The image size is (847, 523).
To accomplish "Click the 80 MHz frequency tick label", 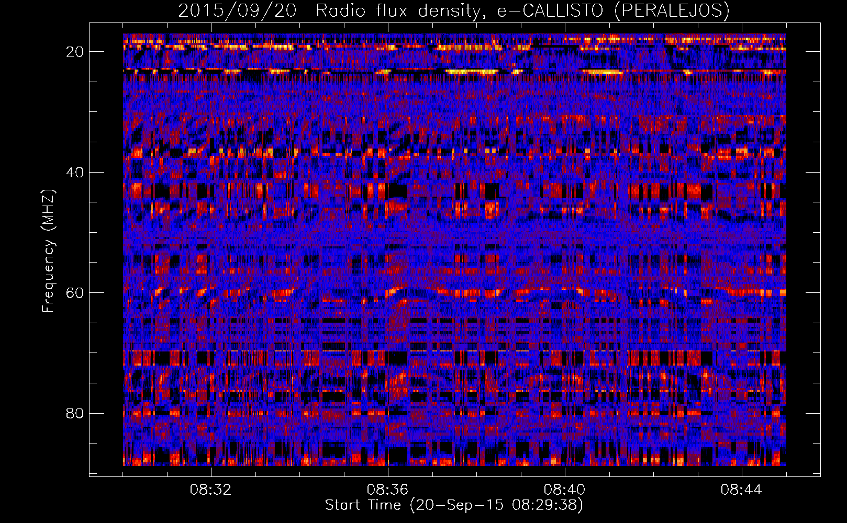I will [75, 413].
